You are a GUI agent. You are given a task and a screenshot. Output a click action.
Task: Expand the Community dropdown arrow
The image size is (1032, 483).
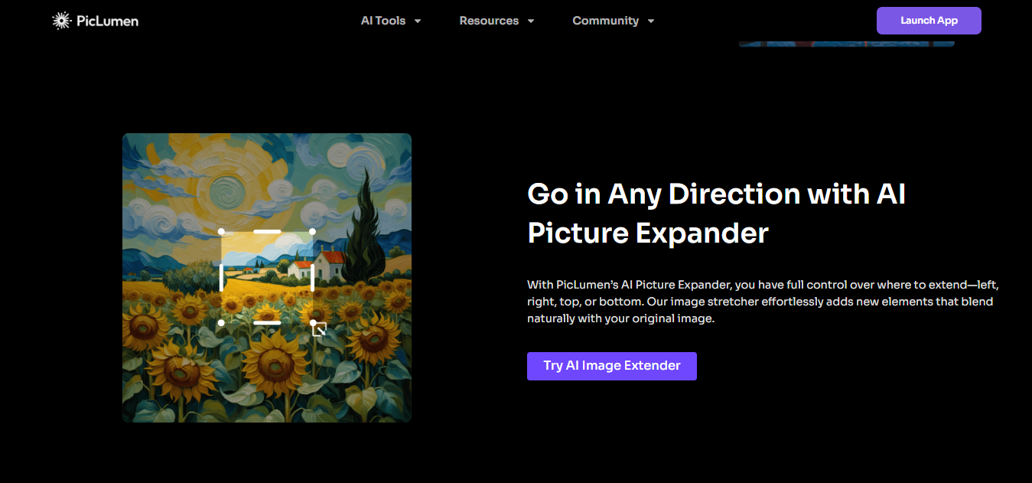point(651,21)
